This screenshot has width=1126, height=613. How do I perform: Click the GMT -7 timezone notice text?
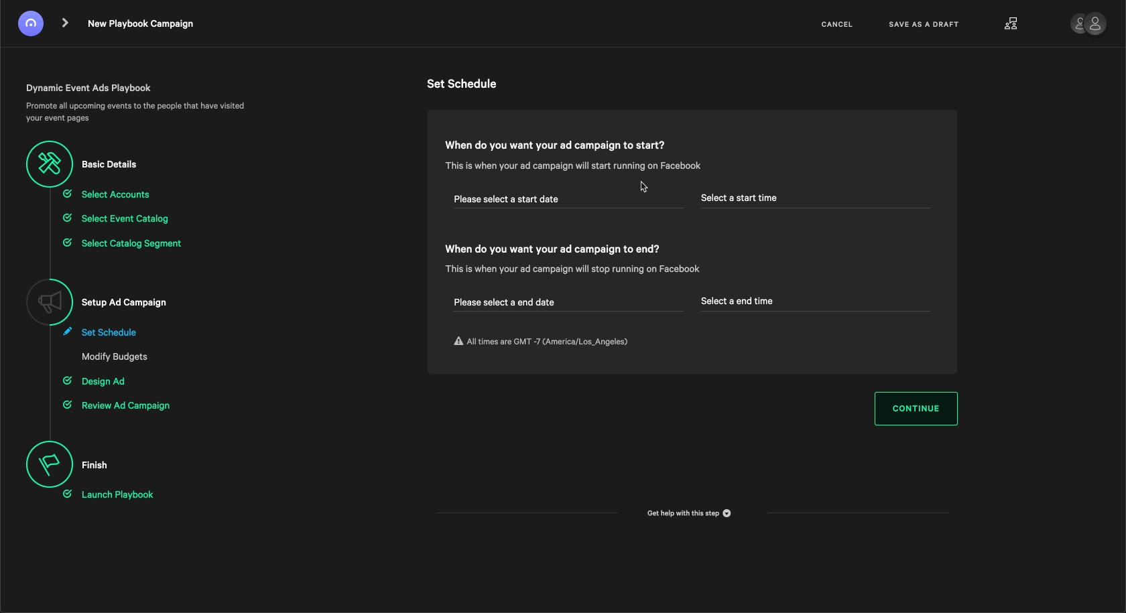(x=547, y=342)
